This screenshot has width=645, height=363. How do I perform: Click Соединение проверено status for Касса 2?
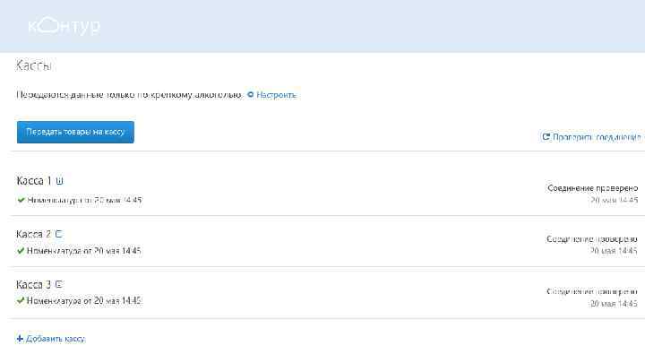pos(591,238)
